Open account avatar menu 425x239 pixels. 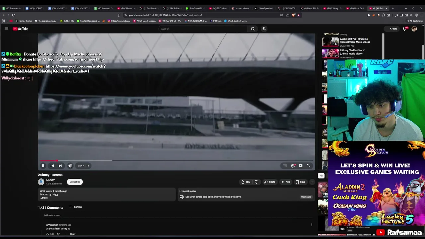click(414, 29)
